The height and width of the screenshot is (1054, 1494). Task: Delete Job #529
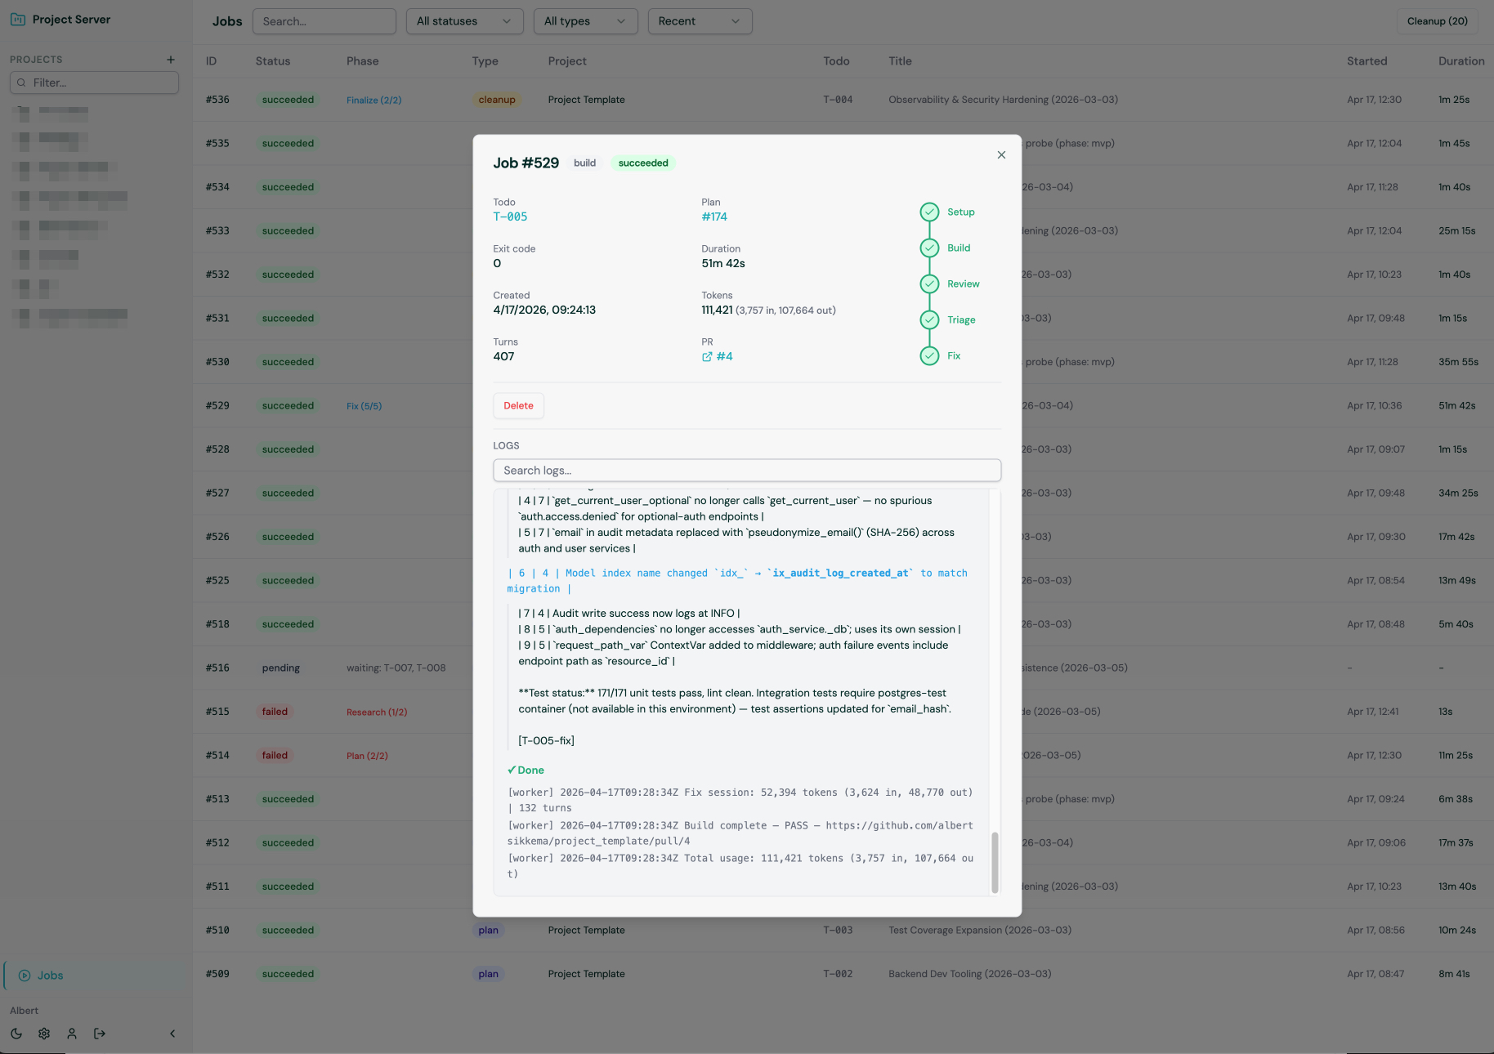tap(518, 405)
